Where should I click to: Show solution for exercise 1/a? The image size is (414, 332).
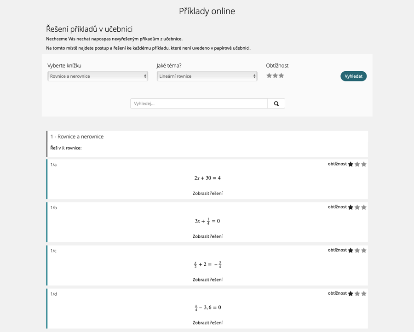pyautogui.click(x=207, y=193)
